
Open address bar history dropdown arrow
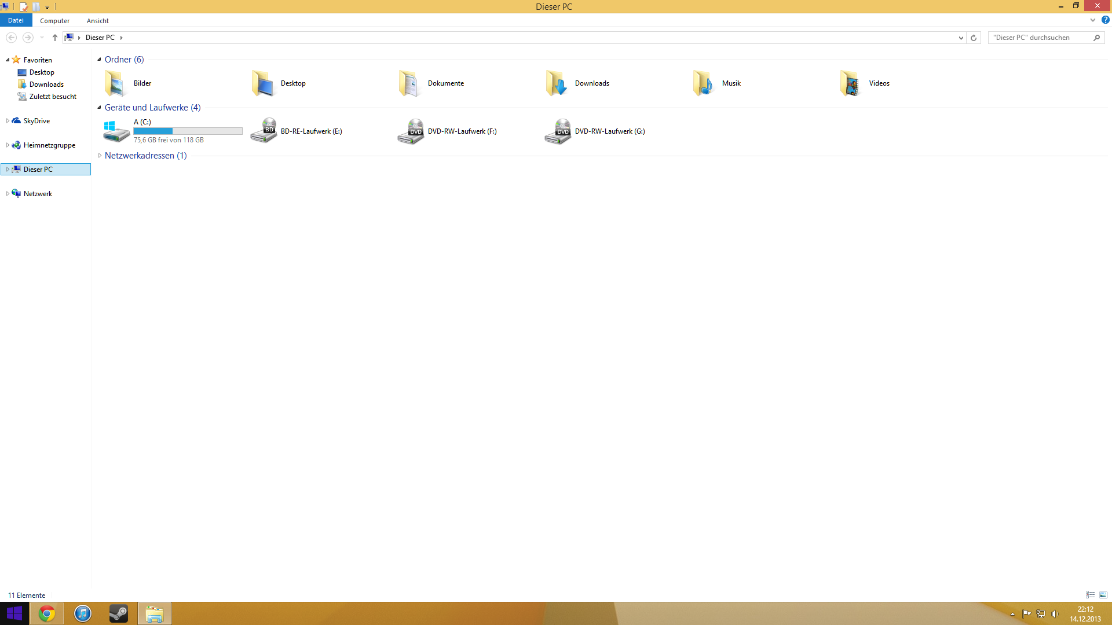click(961, 38)
